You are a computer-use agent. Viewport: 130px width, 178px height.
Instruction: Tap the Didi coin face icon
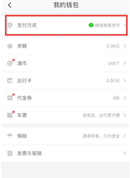pyautogui.click(x=10, y=63)
